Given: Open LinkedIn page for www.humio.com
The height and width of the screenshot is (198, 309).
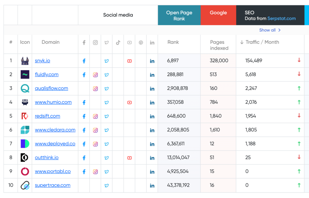Looking at the screenshot, I should (x=152, y=103).
